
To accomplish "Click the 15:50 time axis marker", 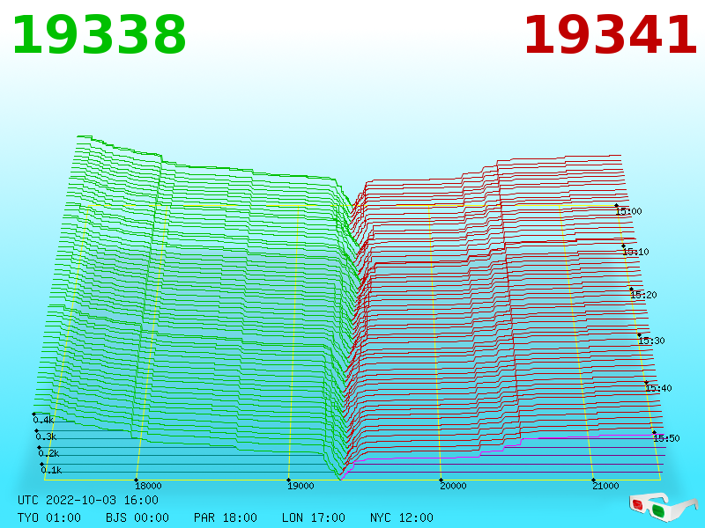I will click(x=666, y=438).
